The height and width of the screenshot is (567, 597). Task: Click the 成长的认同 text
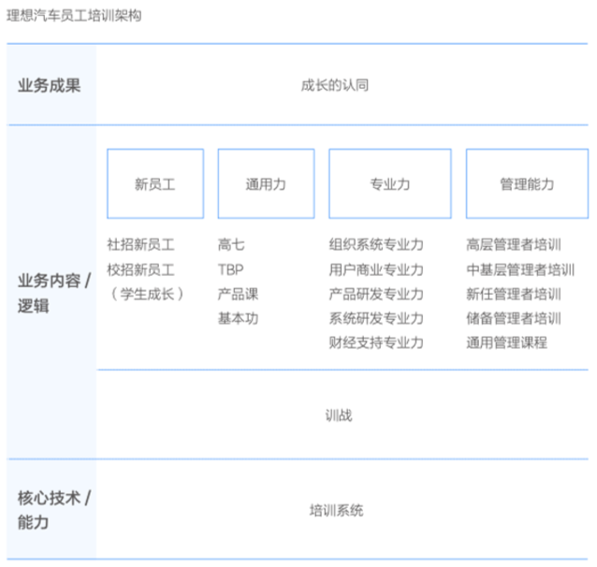335,85
